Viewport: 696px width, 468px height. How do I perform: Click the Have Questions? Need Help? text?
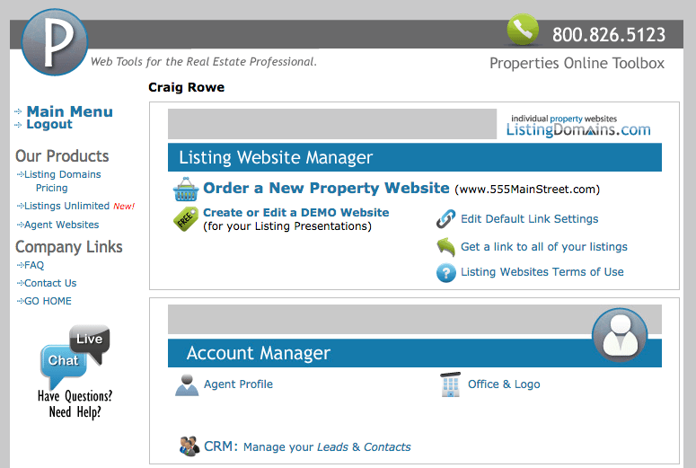[75, 404]
